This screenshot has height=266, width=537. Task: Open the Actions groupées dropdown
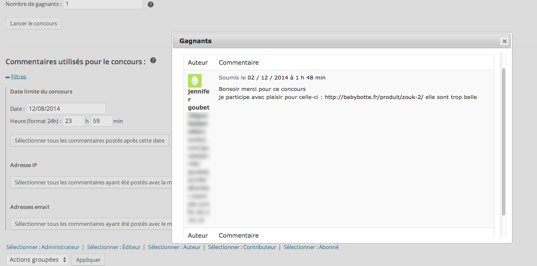37,260
